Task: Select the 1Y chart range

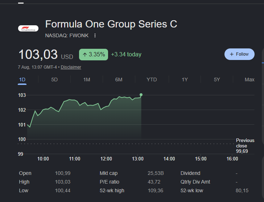Action: coord(185,79)
